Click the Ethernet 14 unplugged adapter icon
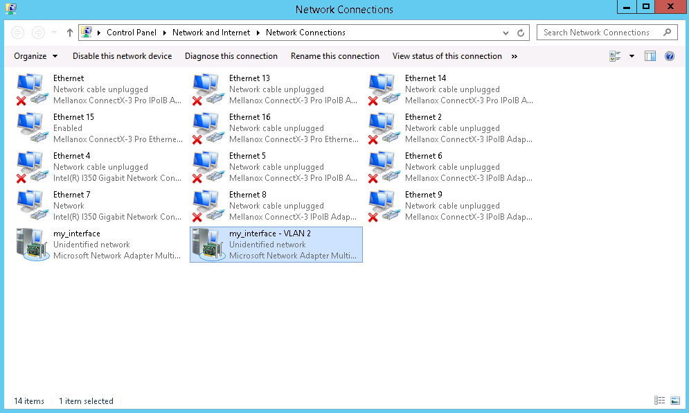Viewport: 689px width, 413px height. [383, 87]
